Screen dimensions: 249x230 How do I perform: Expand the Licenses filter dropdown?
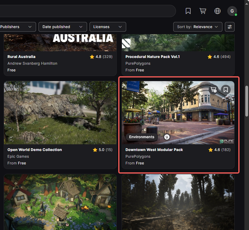tap(108, 27)
